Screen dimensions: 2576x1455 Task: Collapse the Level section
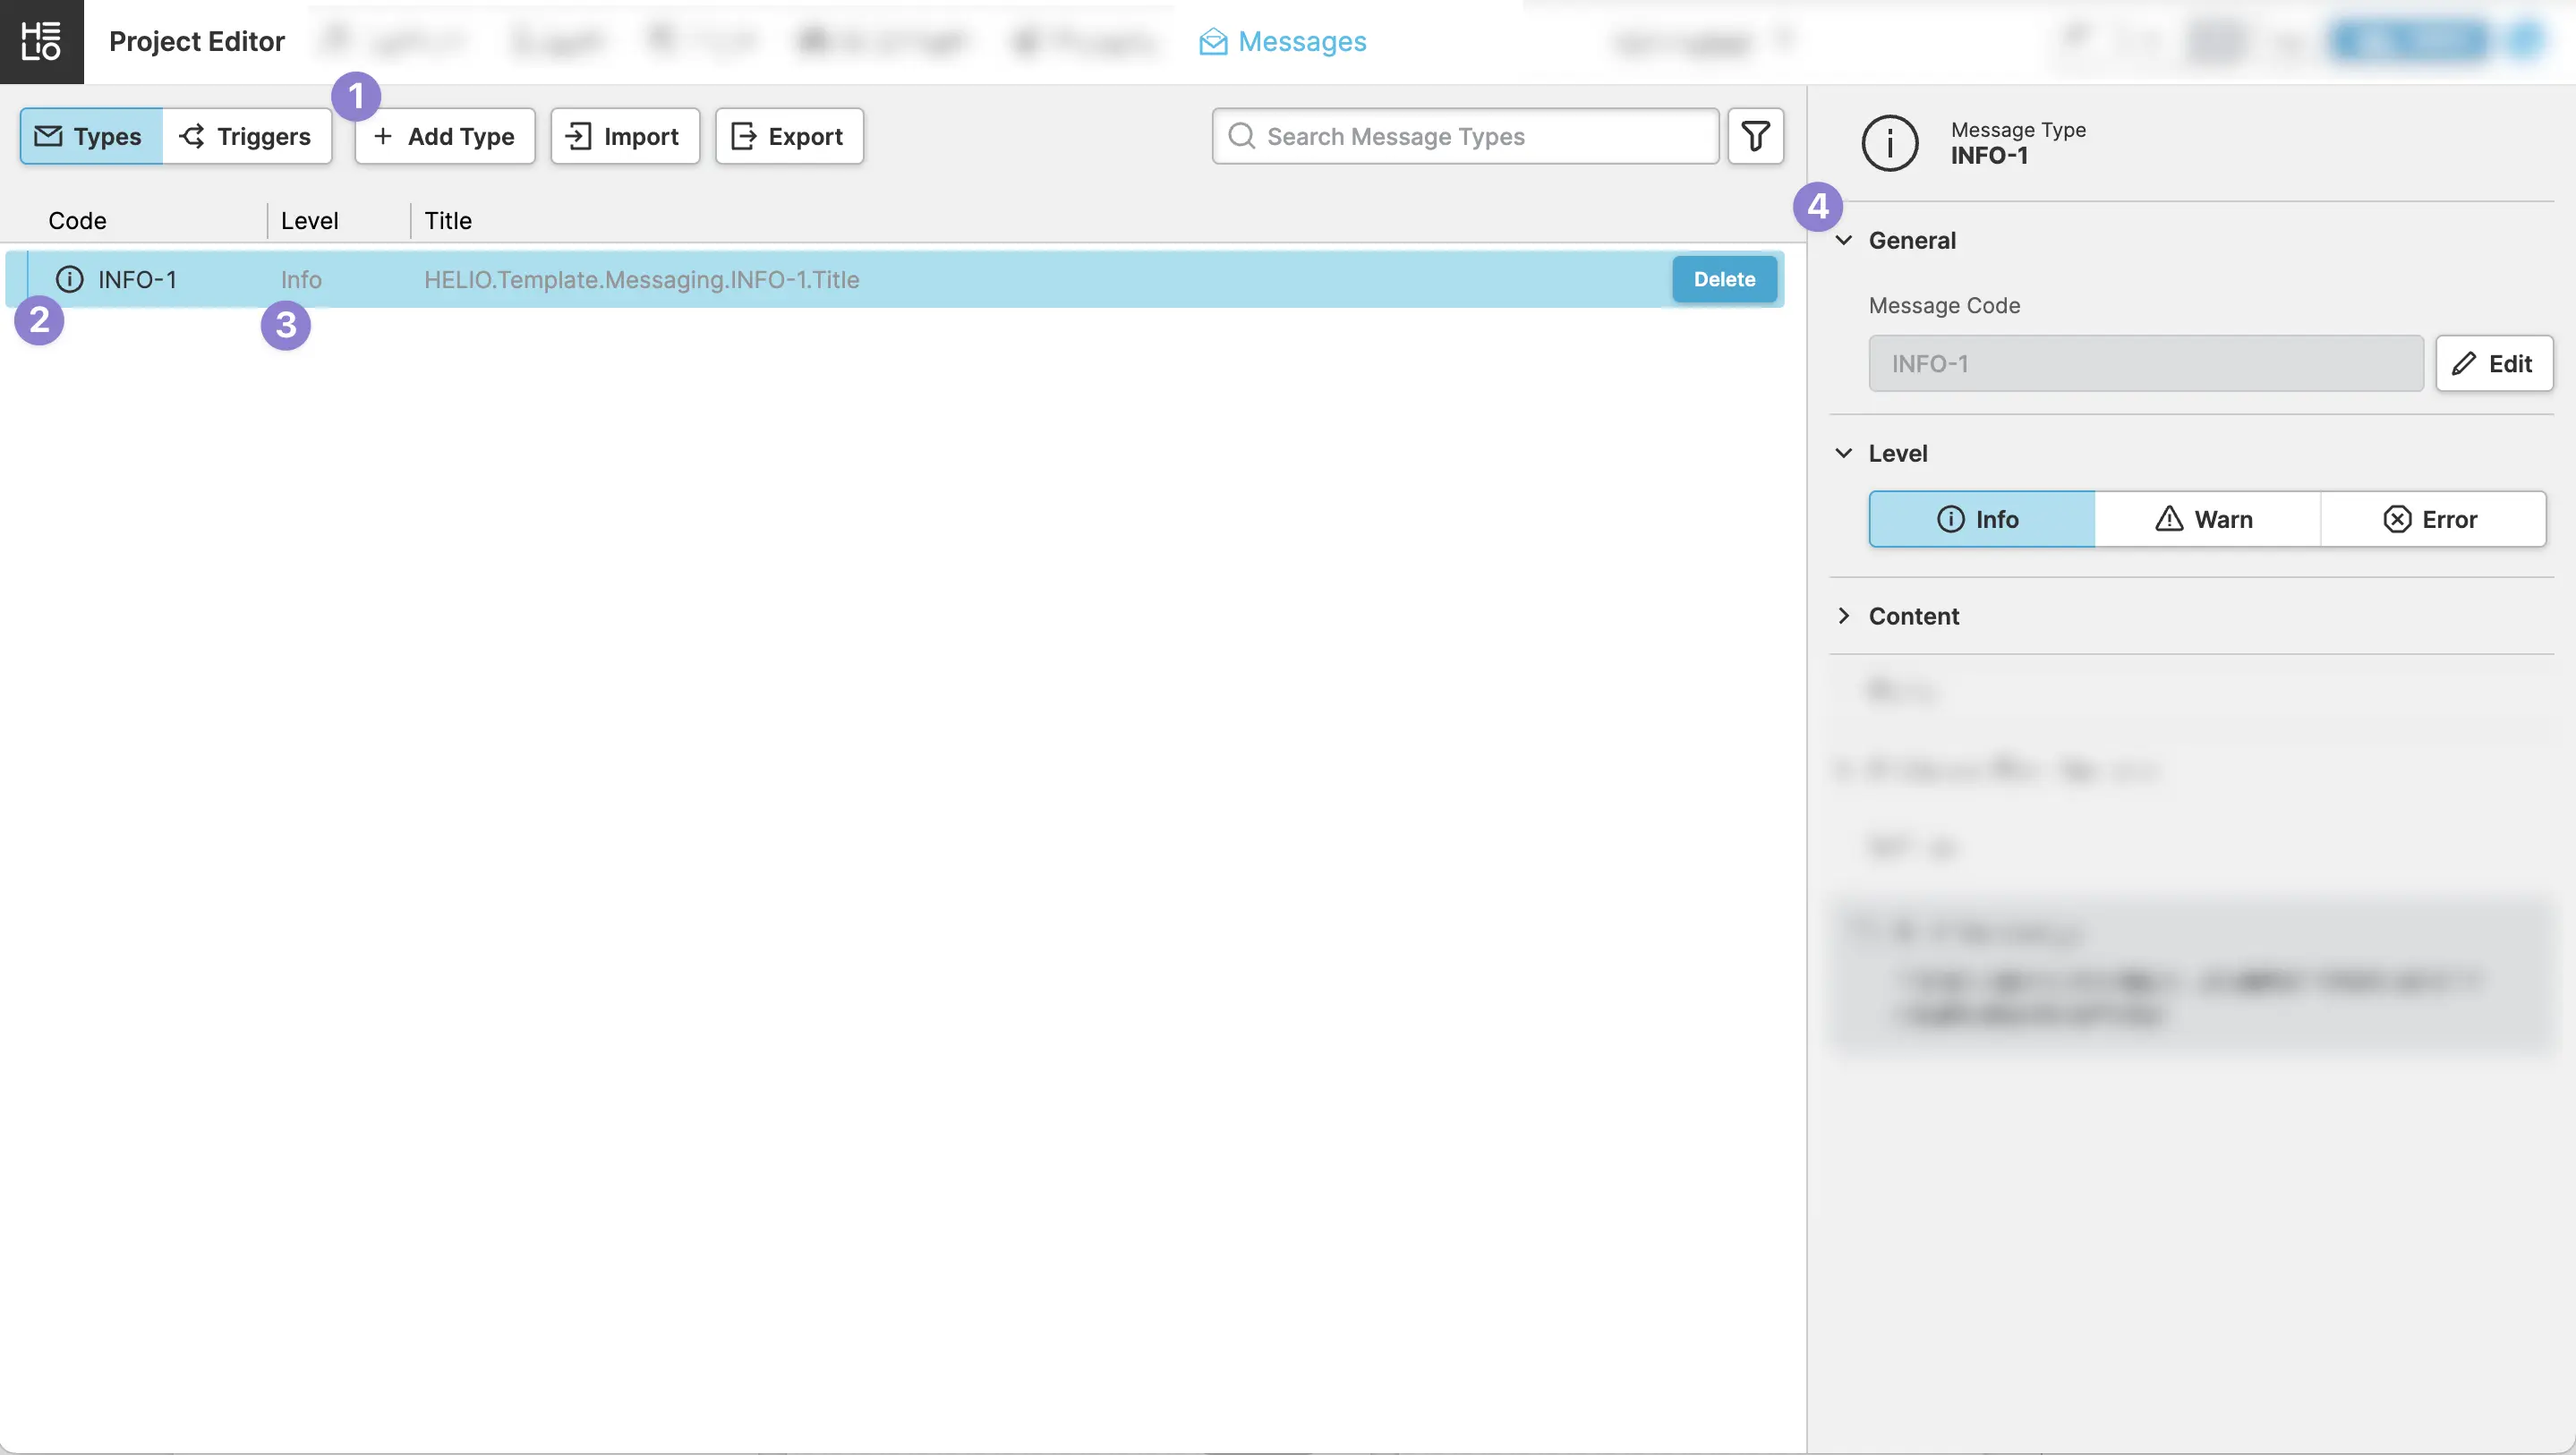click(1844, 453)
